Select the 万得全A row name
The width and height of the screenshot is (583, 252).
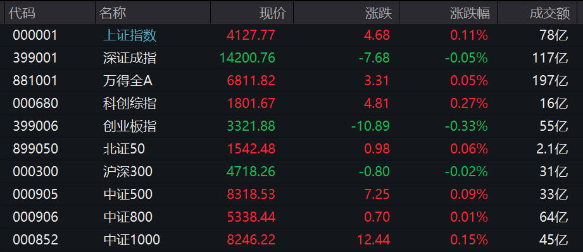(x=128, y=81)
